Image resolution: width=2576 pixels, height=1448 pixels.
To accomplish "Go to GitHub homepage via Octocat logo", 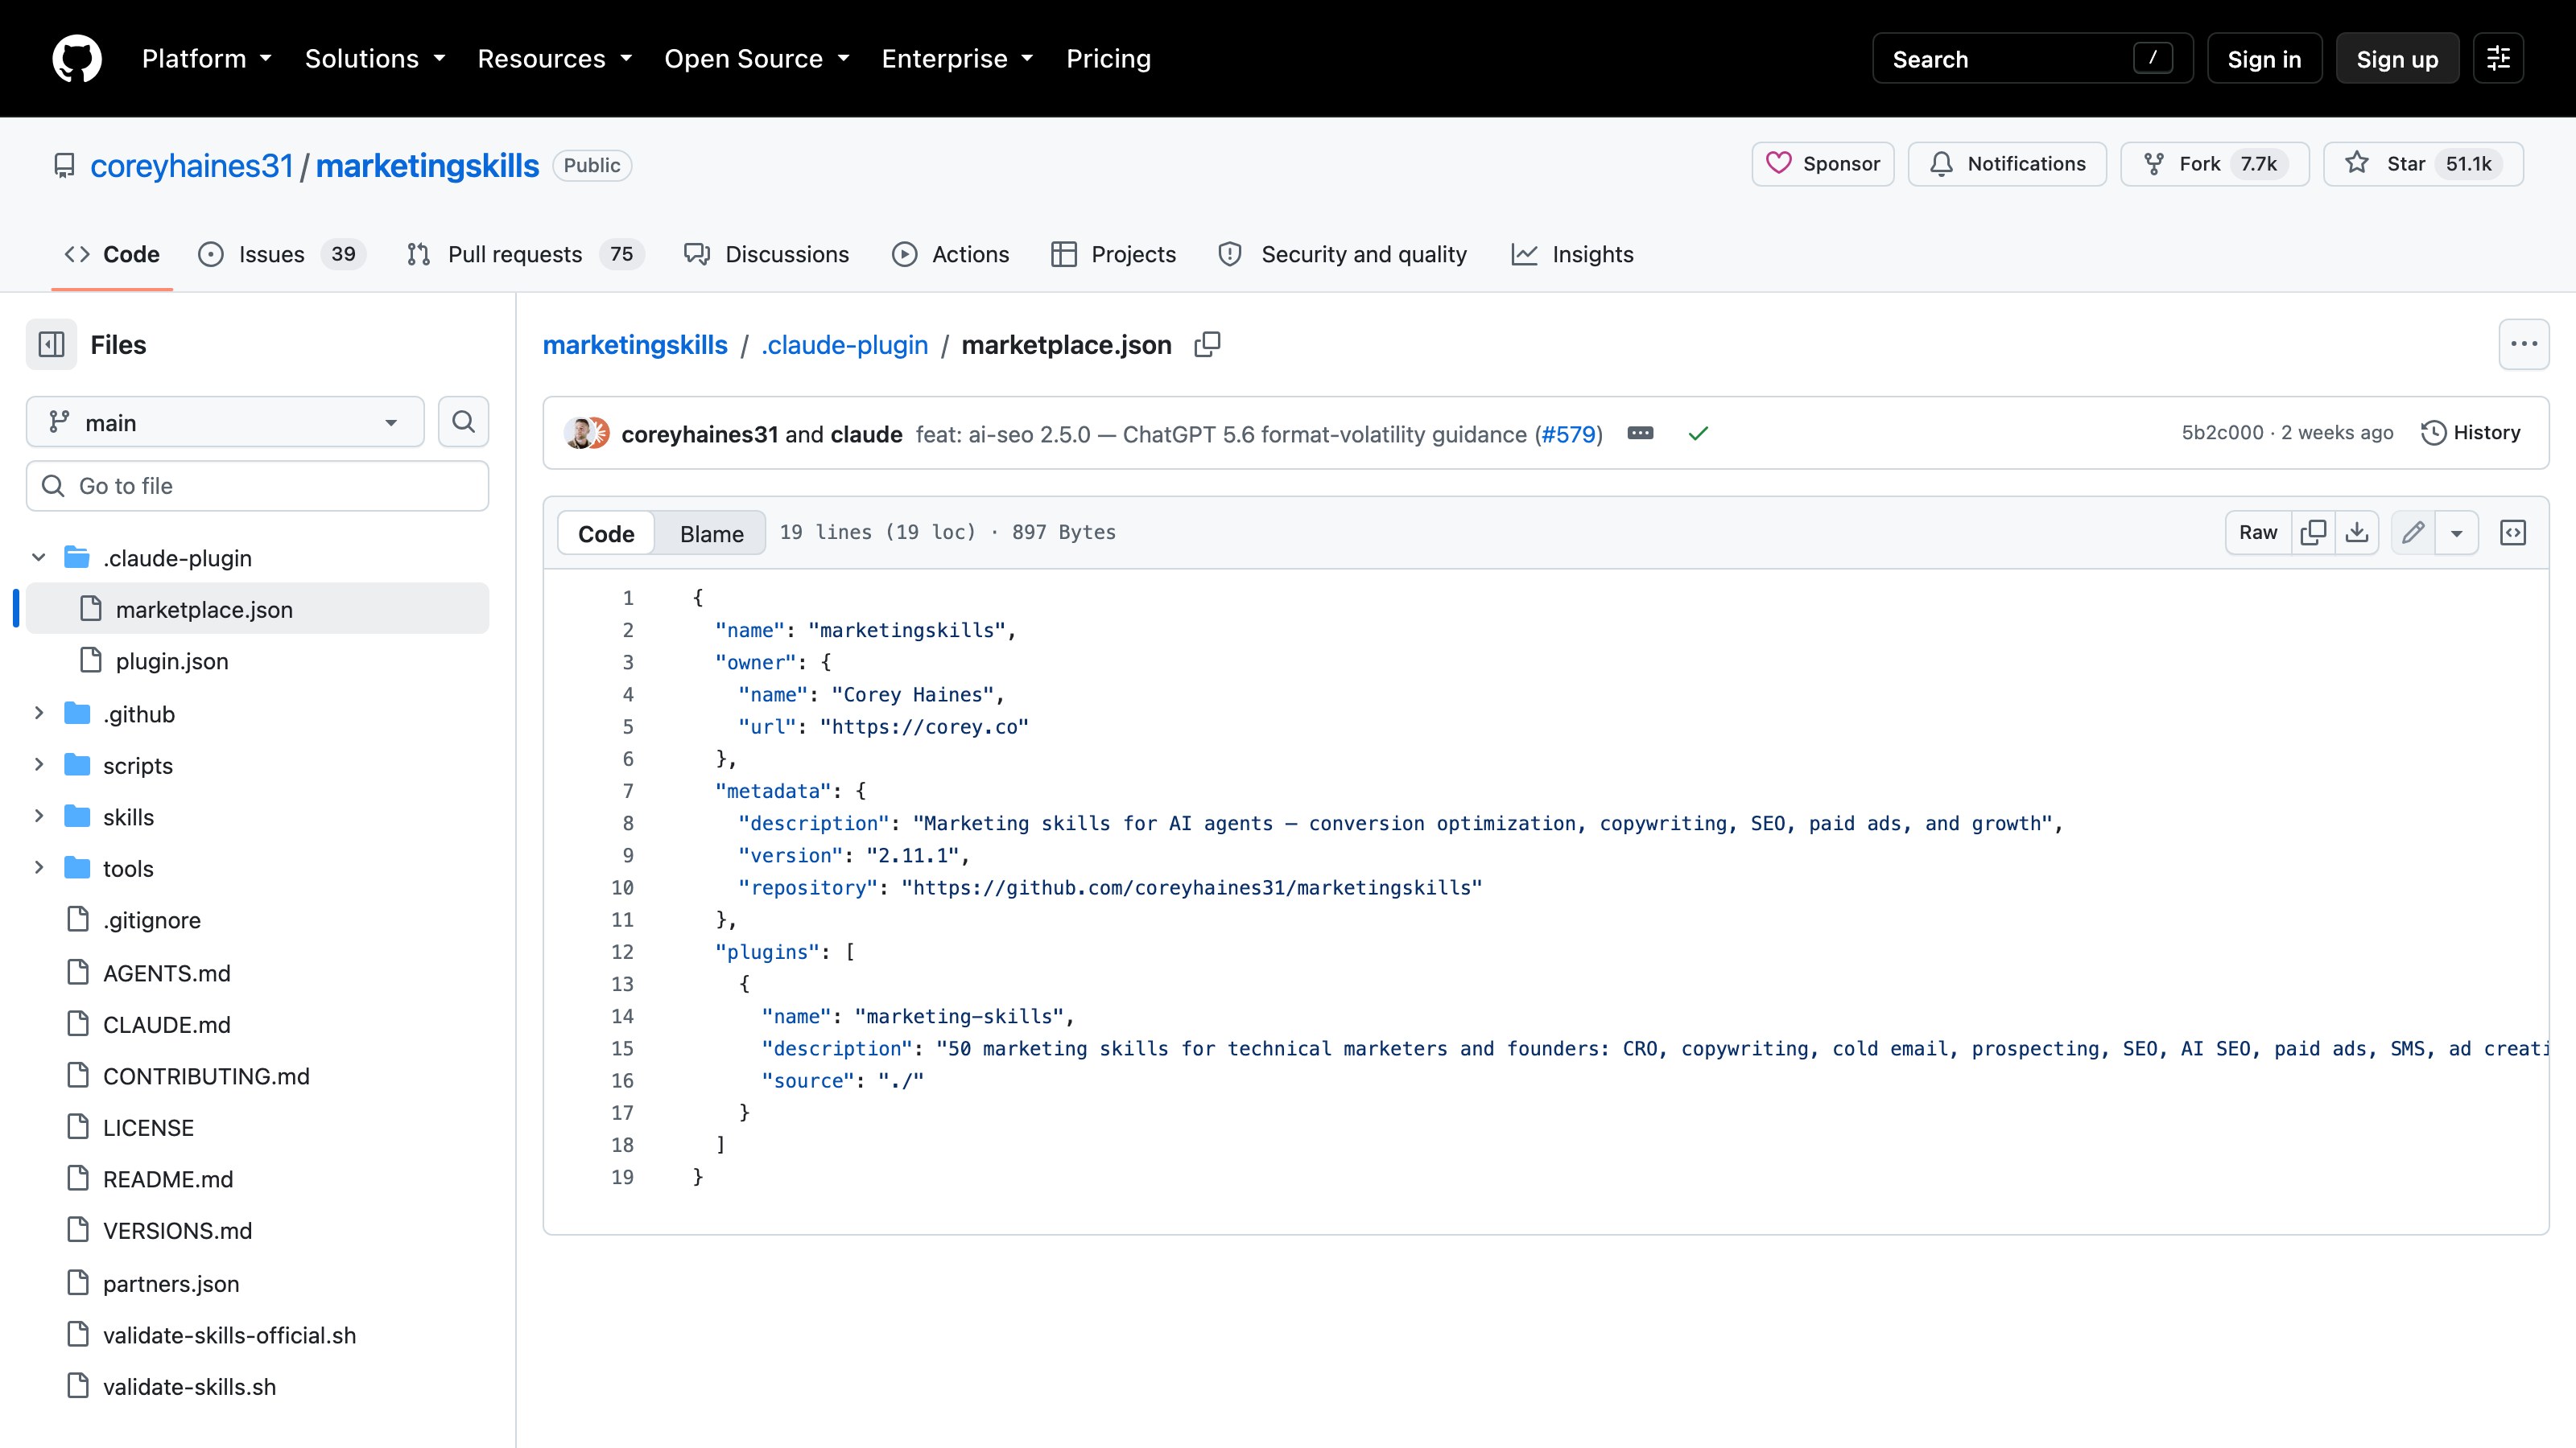I will pyautogui.click(x=77, y=59).
